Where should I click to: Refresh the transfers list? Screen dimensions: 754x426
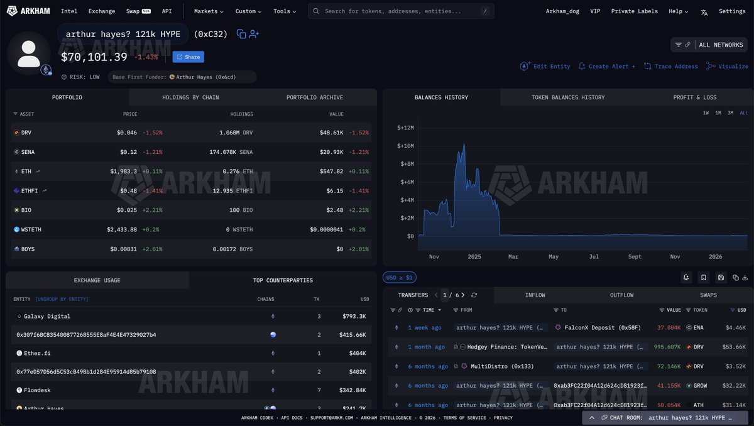[x=474, y=295]
